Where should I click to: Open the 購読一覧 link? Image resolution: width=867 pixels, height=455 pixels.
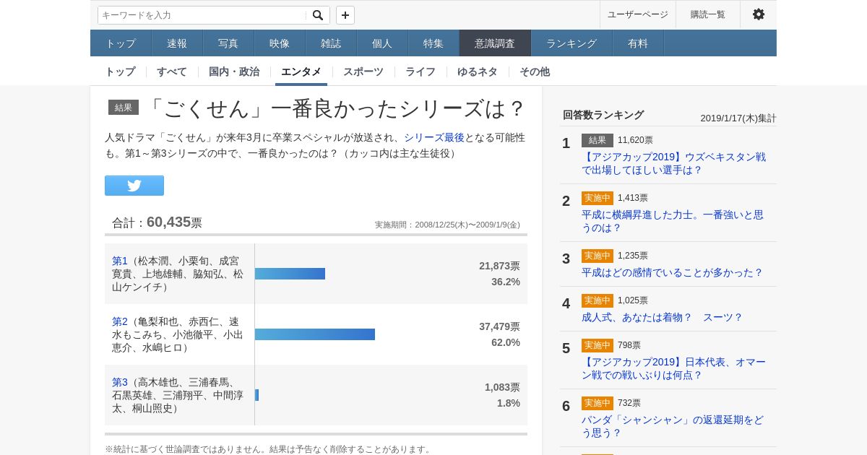pyautogui.click(x=707, y=14)
